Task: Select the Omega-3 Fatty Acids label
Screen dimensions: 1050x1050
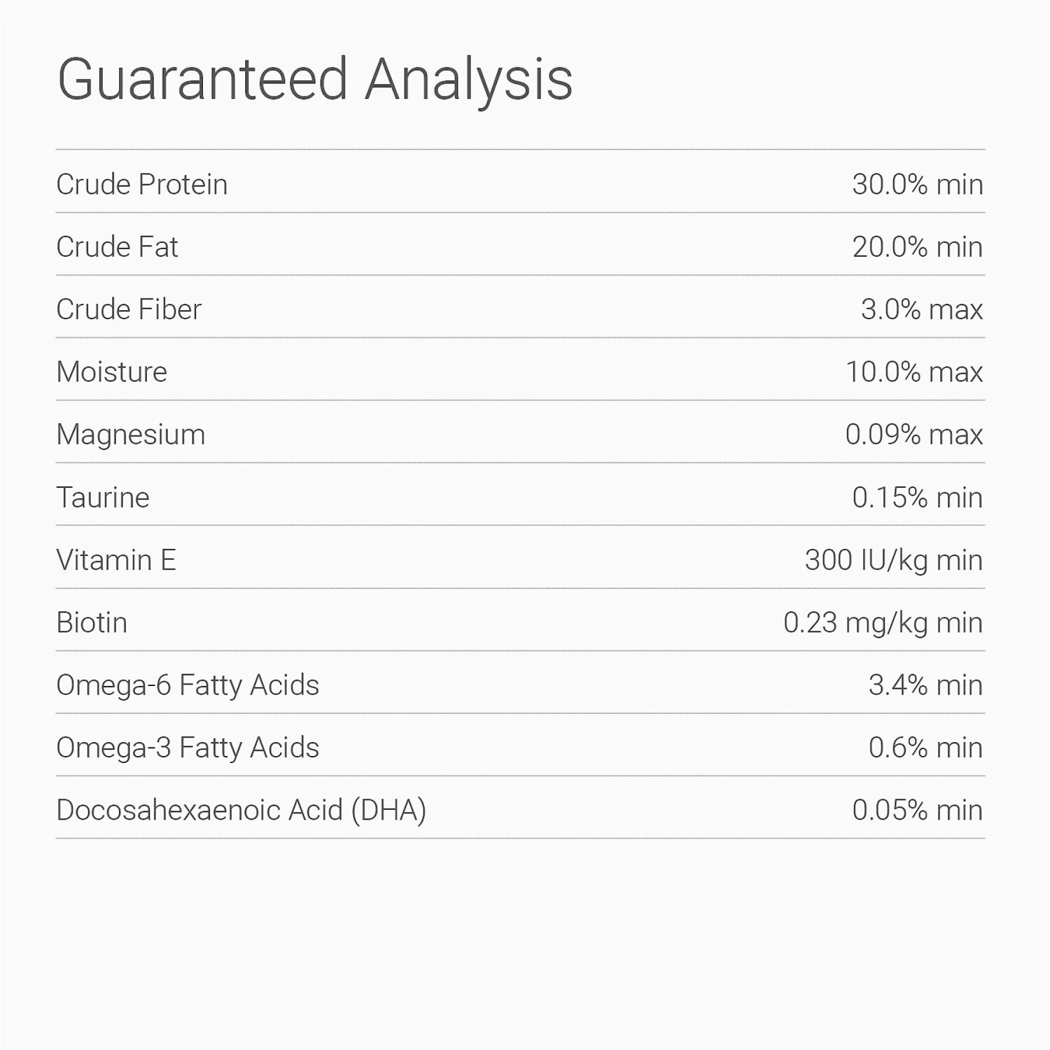Action: (188, 748)
